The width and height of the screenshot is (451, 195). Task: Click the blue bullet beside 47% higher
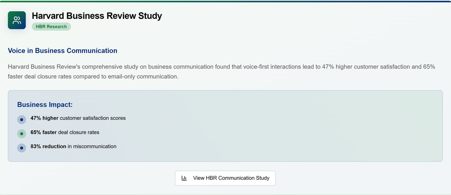coord(22,120)
